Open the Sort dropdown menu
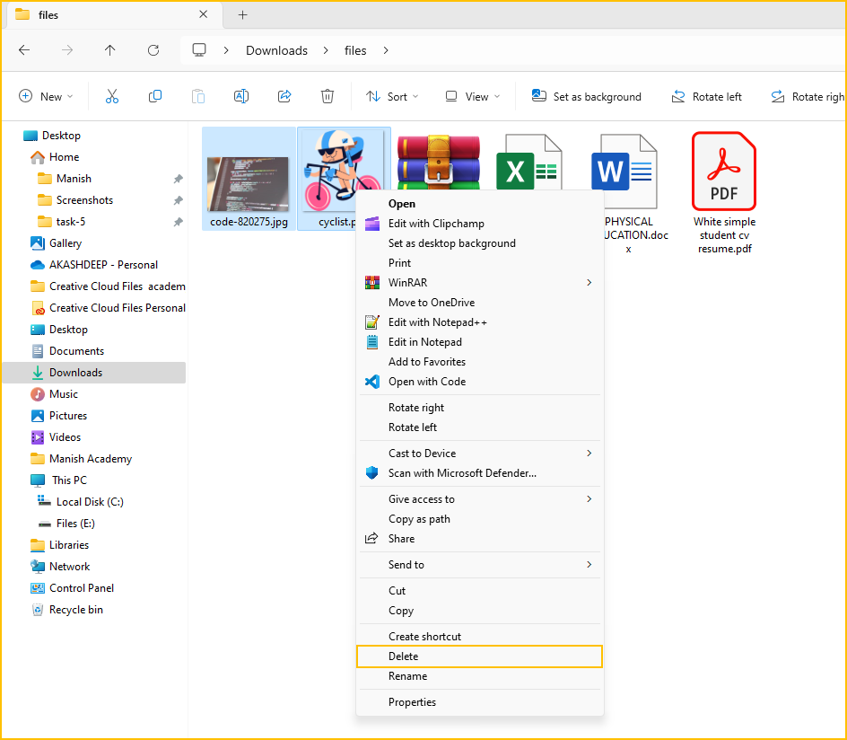This screenshot has width=847, height=740. tap(392, 97)
